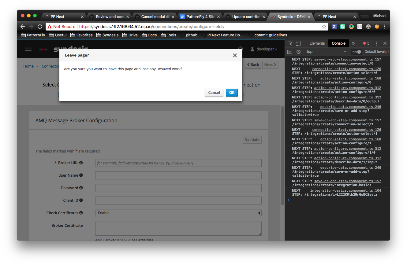Click the console prompt input line
This screenshot has width=407, height=265.
(x=337, y=200)
